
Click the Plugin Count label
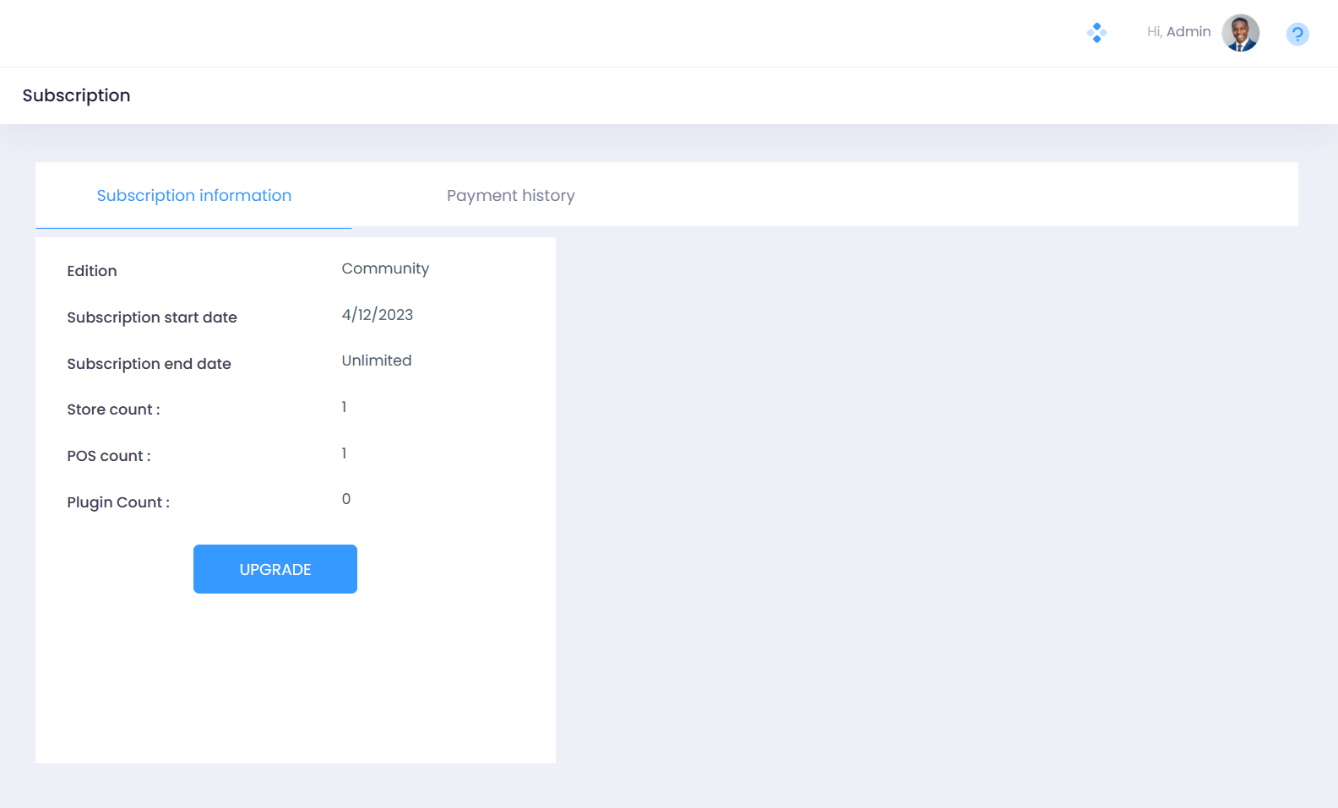point(118,502)
